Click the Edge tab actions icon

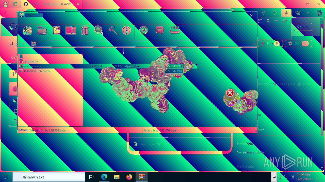[15, 4]
